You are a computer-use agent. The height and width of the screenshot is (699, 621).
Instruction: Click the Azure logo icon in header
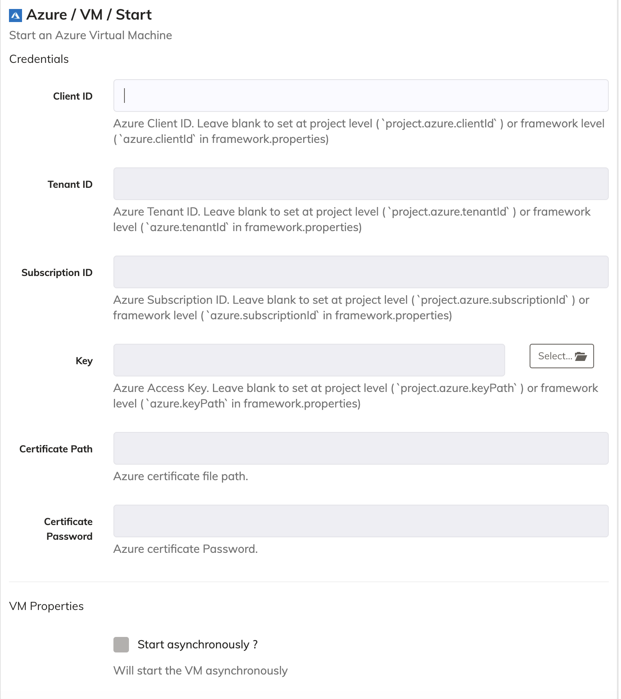16,16
